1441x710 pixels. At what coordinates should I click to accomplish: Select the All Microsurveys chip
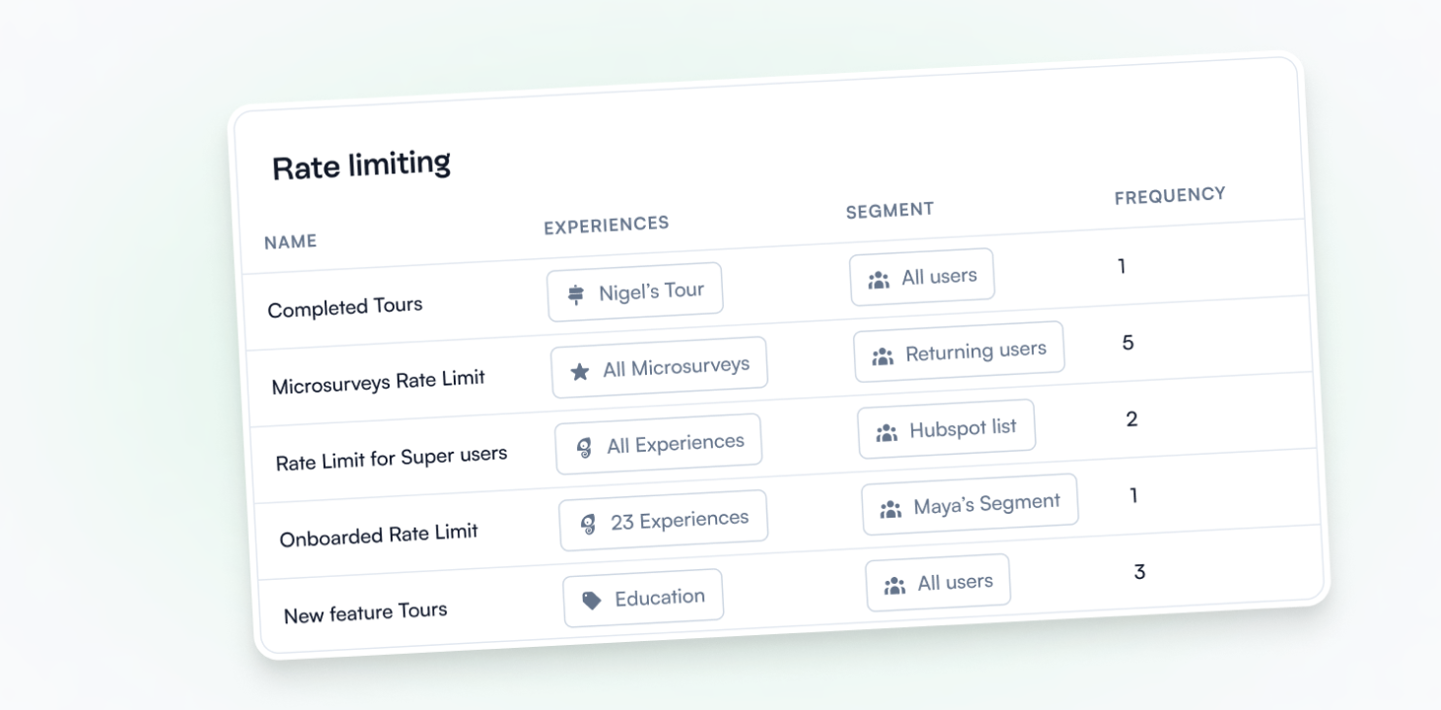click(x=659, y=368)
